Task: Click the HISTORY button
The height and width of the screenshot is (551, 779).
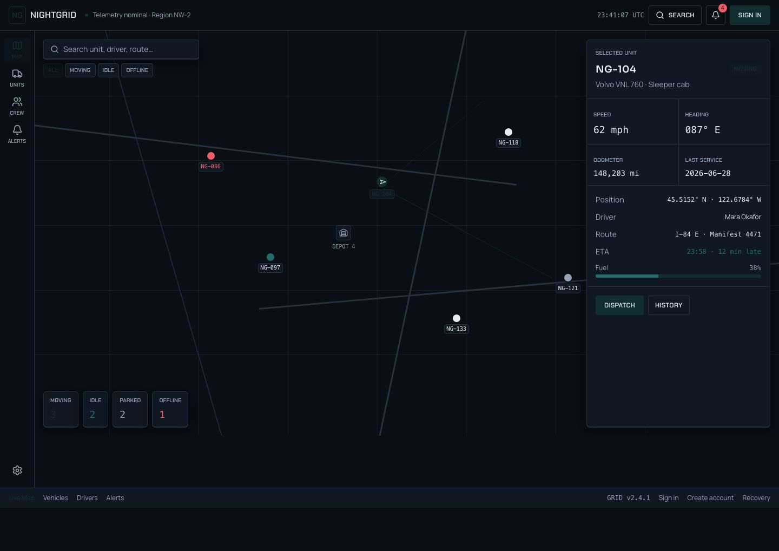Action: [669, 305]
